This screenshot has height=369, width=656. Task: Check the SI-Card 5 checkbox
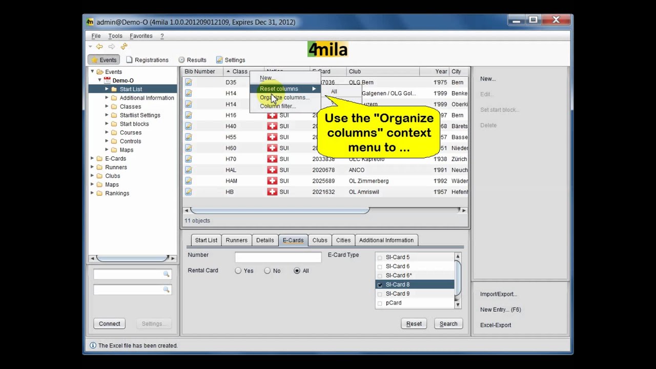click(x=380, y=257)
